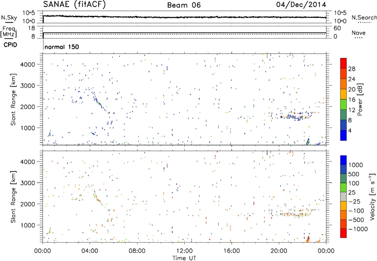
Task: Click the N.Sky label
Action: (x=9, y=17)
